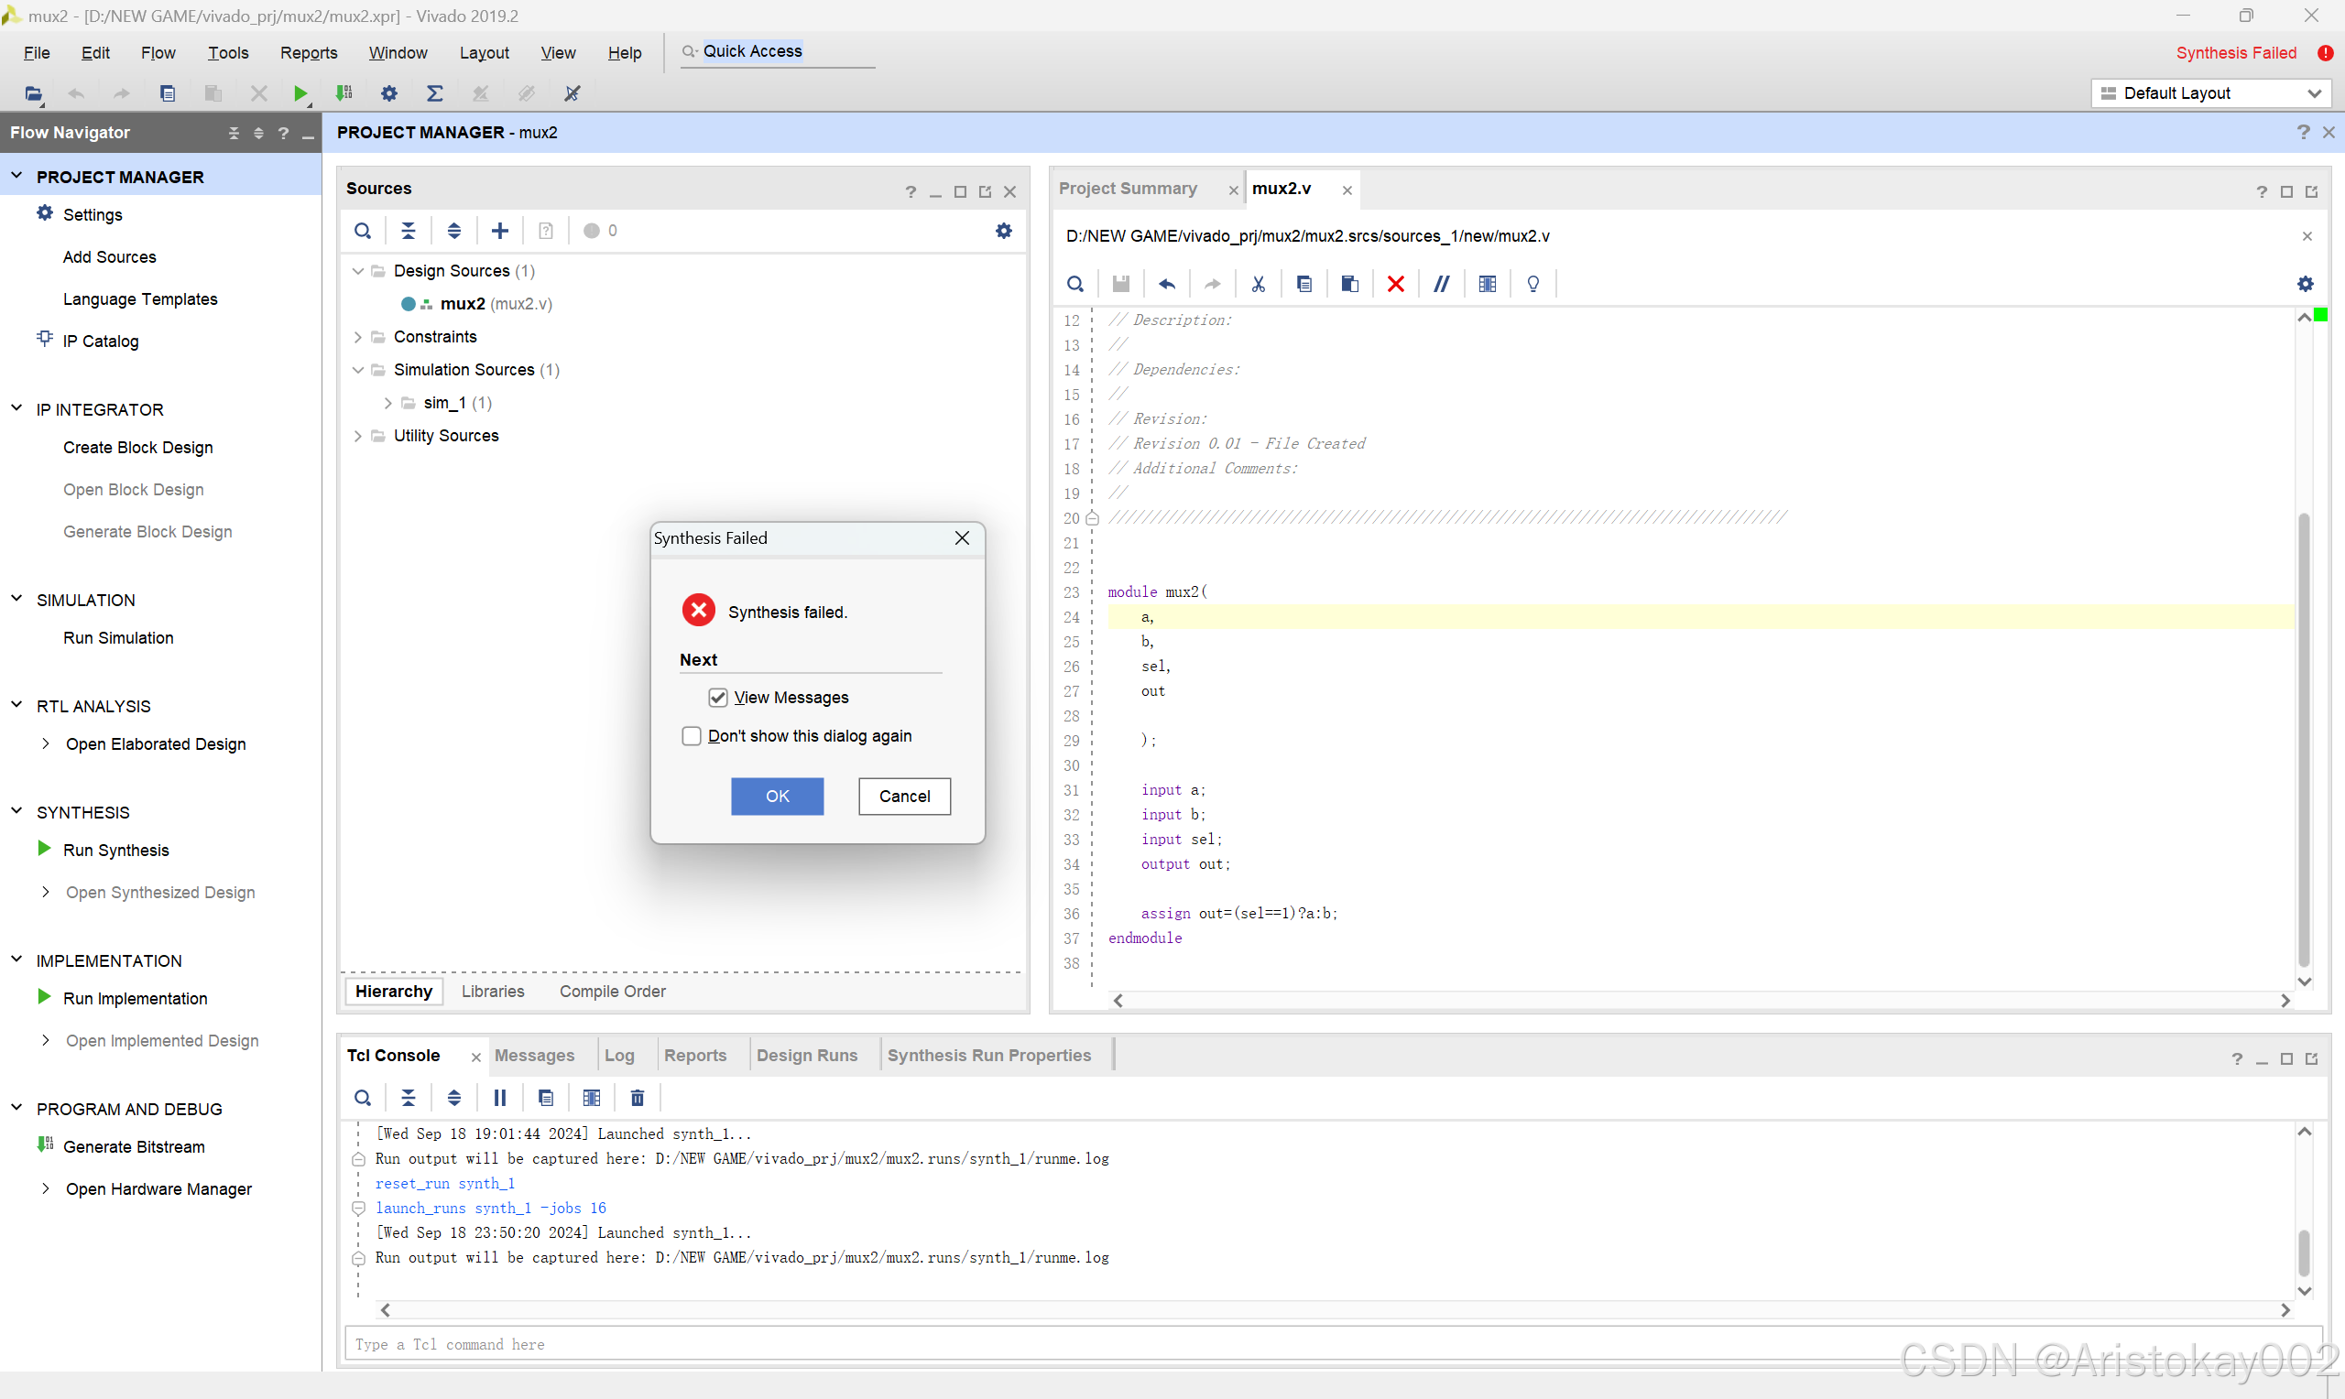The image size is (2345, 1399).
Task: Click OK in Synthesis Failed dialog
Action: 777,797
